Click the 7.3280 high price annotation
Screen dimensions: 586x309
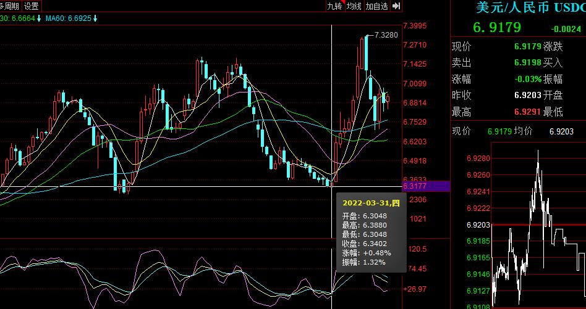pos(386,35)
